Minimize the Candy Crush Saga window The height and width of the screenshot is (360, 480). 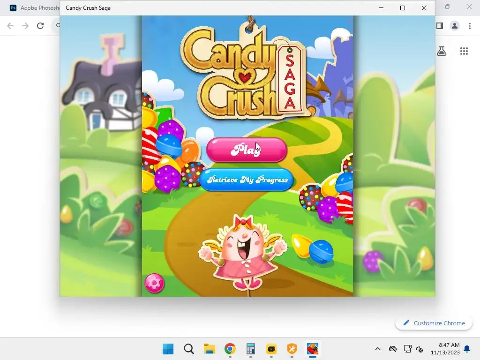[x=381, y=8]
